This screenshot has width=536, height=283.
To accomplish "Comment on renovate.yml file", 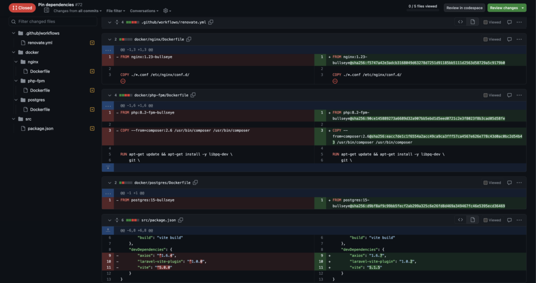I will (x=509, y=22).
